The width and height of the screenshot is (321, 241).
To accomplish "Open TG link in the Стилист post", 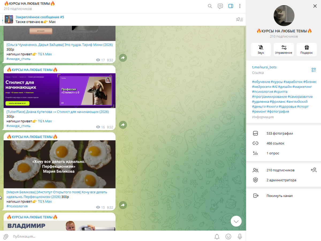I will (40, 121).
